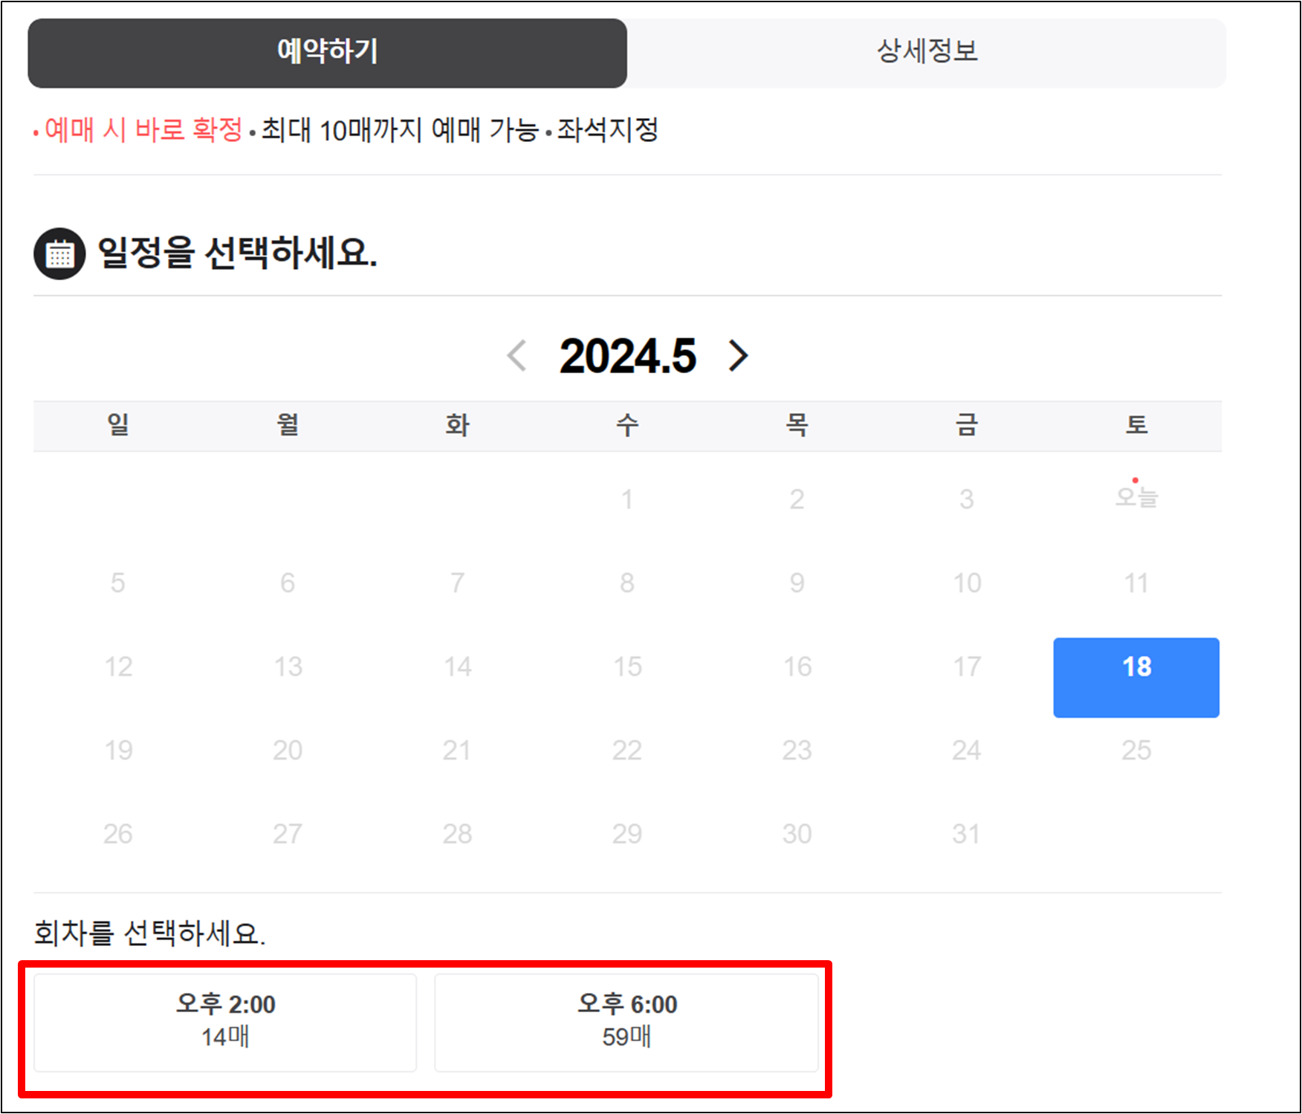
Task: Click the calendar icon beside 일정을 선택하세요
Action: 59,253
